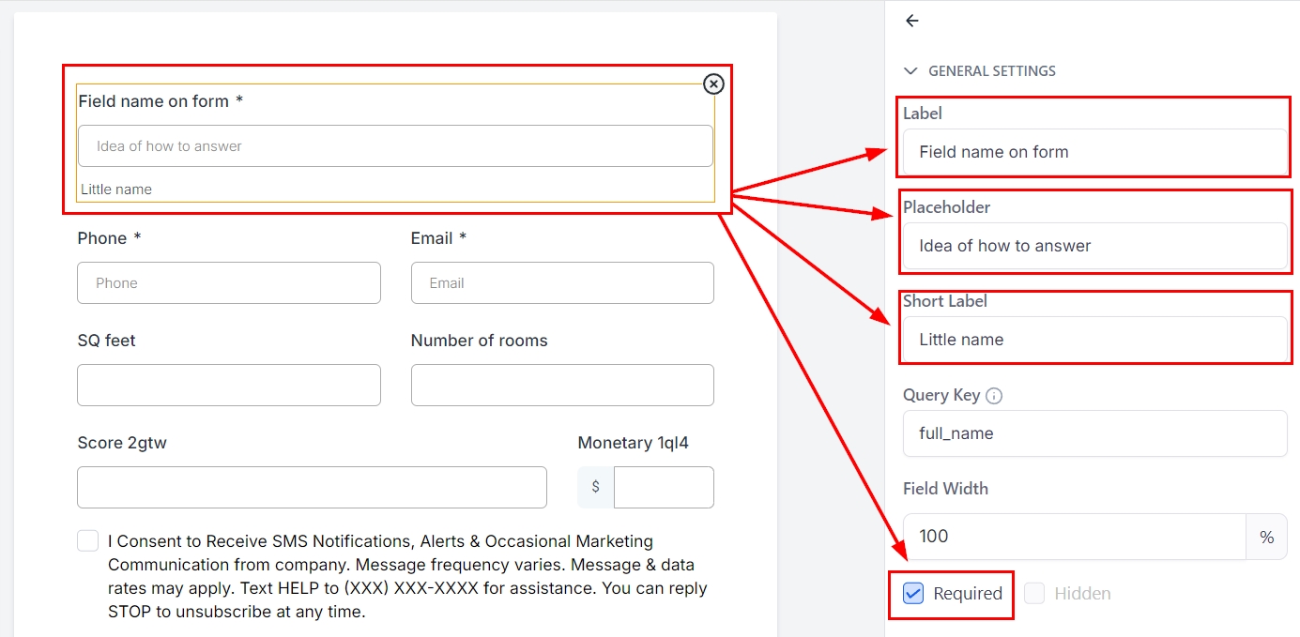Click the Placeholder input in settings
This screenshot has width=1300, height=637.
click(x=1094, y=246)
